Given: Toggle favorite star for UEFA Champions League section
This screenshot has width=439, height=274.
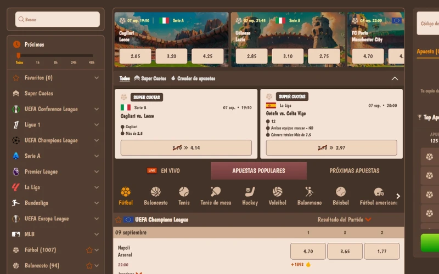Looking at the screenshot, I should point(119,220).
